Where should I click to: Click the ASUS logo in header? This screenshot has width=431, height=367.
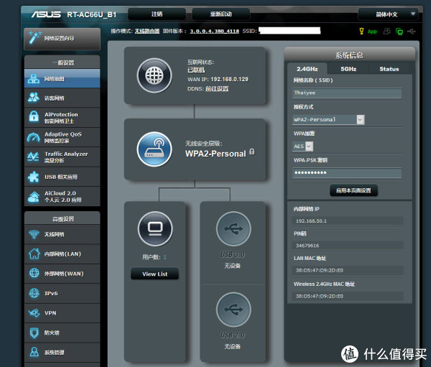click(x=46, y=14)
